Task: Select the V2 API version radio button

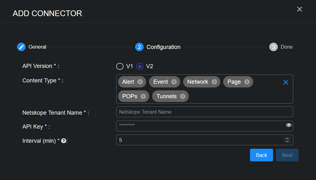Action: point(140,66)
